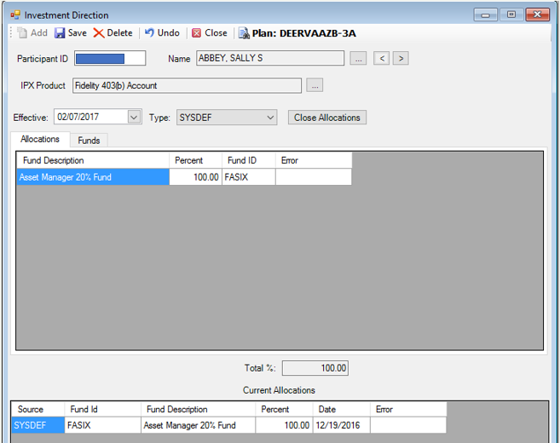560x443 pixels.
Task: Click the Total % field
Action: pyautogui.click(x=315, y=368)
